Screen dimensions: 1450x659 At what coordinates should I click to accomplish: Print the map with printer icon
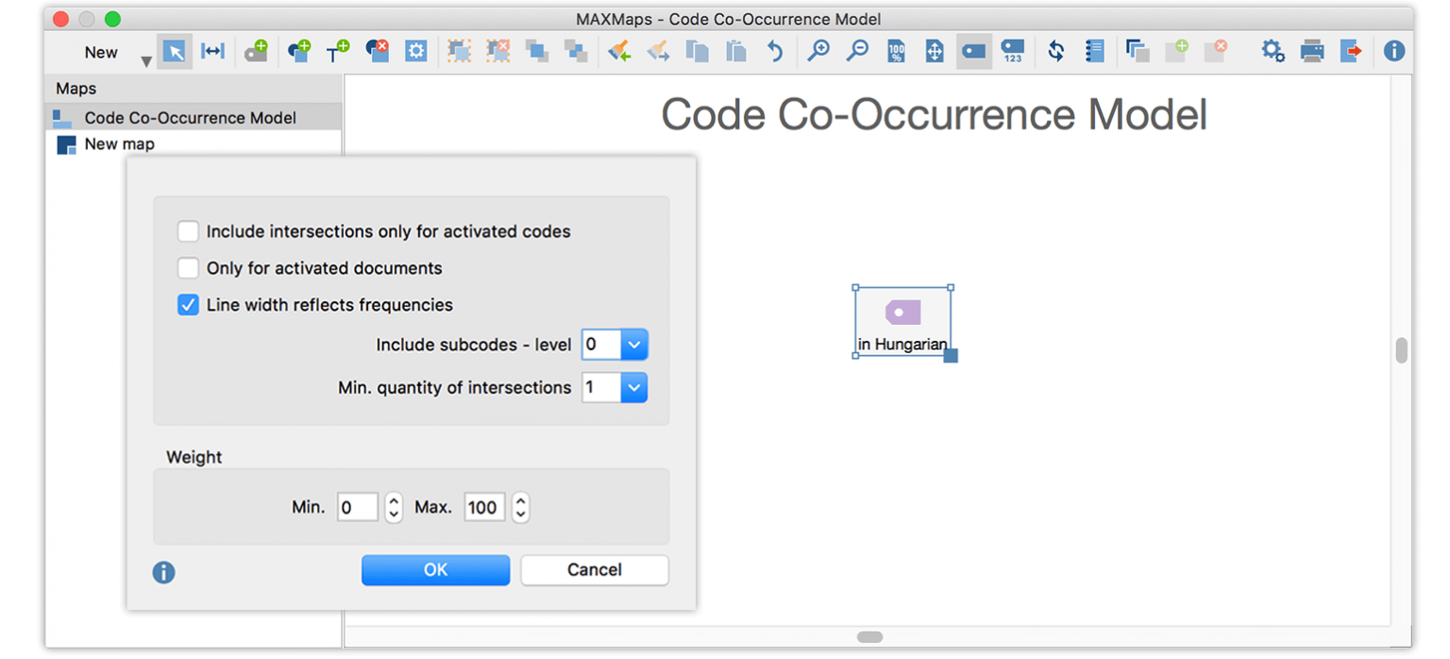pos(1312,51)
